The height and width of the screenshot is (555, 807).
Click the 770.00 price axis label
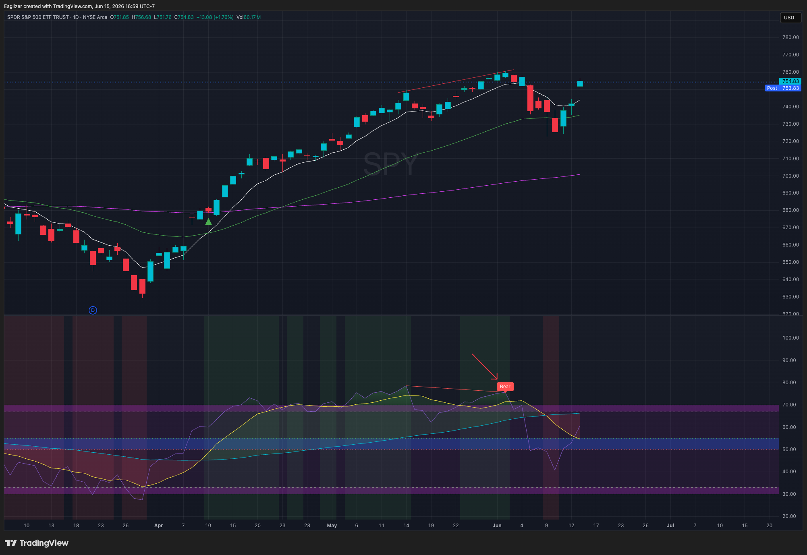[x=790, y=55]
